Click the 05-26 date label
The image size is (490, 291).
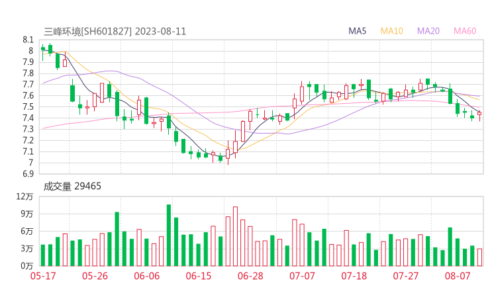click(x=95, y=276)
